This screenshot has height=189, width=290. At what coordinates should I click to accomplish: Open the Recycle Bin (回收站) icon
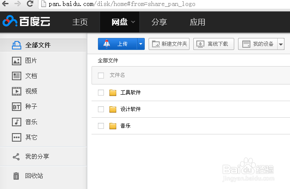coord(17,176)
